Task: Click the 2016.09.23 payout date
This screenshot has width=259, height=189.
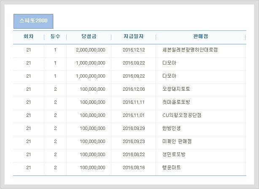Action: tap(134, 141)
